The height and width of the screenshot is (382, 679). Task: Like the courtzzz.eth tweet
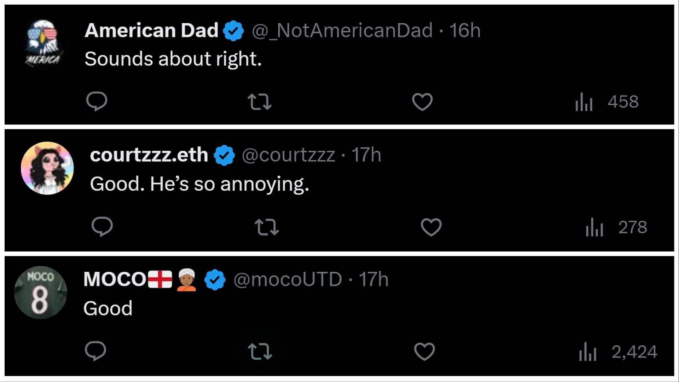pos(431,227)
